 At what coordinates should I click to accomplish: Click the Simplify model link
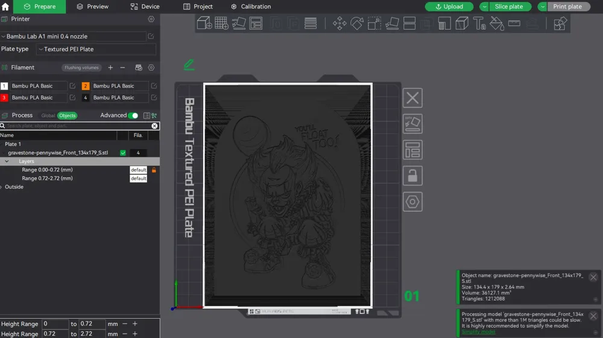coord(478,332)
